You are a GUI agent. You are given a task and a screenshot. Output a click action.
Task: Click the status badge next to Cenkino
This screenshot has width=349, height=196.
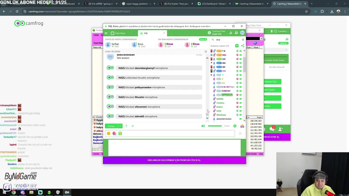[x=237, y=103]
